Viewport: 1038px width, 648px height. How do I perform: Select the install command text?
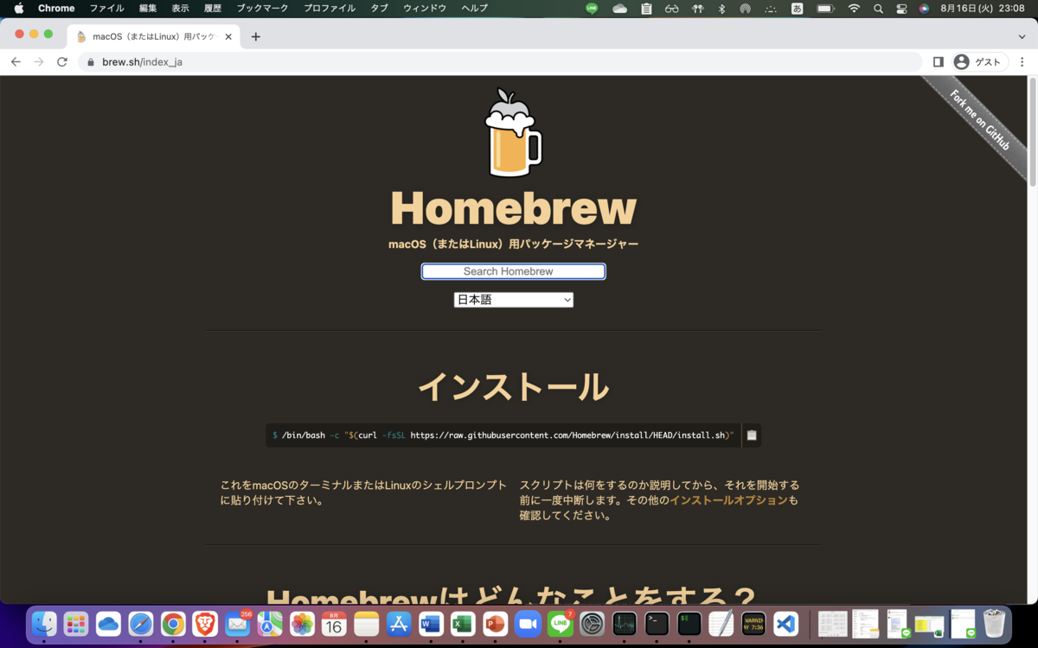(x=503, y=435)
